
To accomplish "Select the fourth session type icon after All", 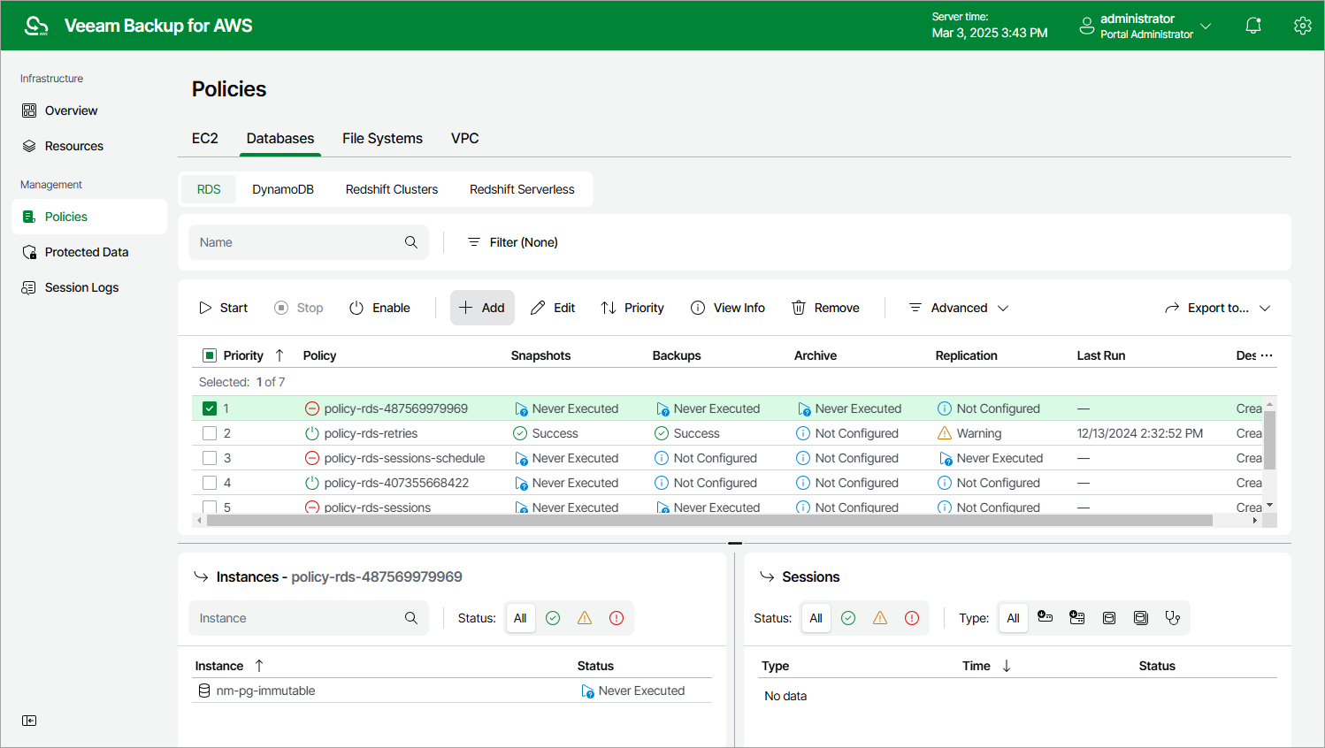I will tap(1141, 618).
